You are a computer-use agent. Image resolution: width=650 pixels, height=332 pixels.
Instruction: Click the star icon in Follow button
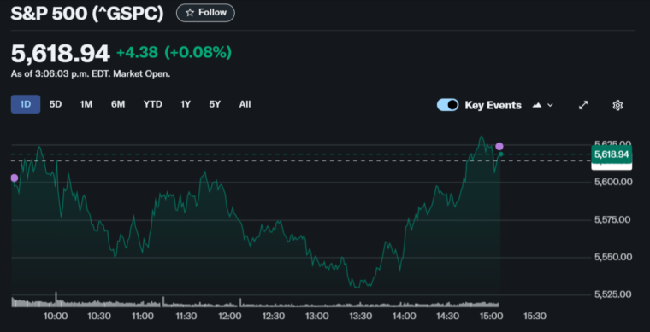[190, 13]
